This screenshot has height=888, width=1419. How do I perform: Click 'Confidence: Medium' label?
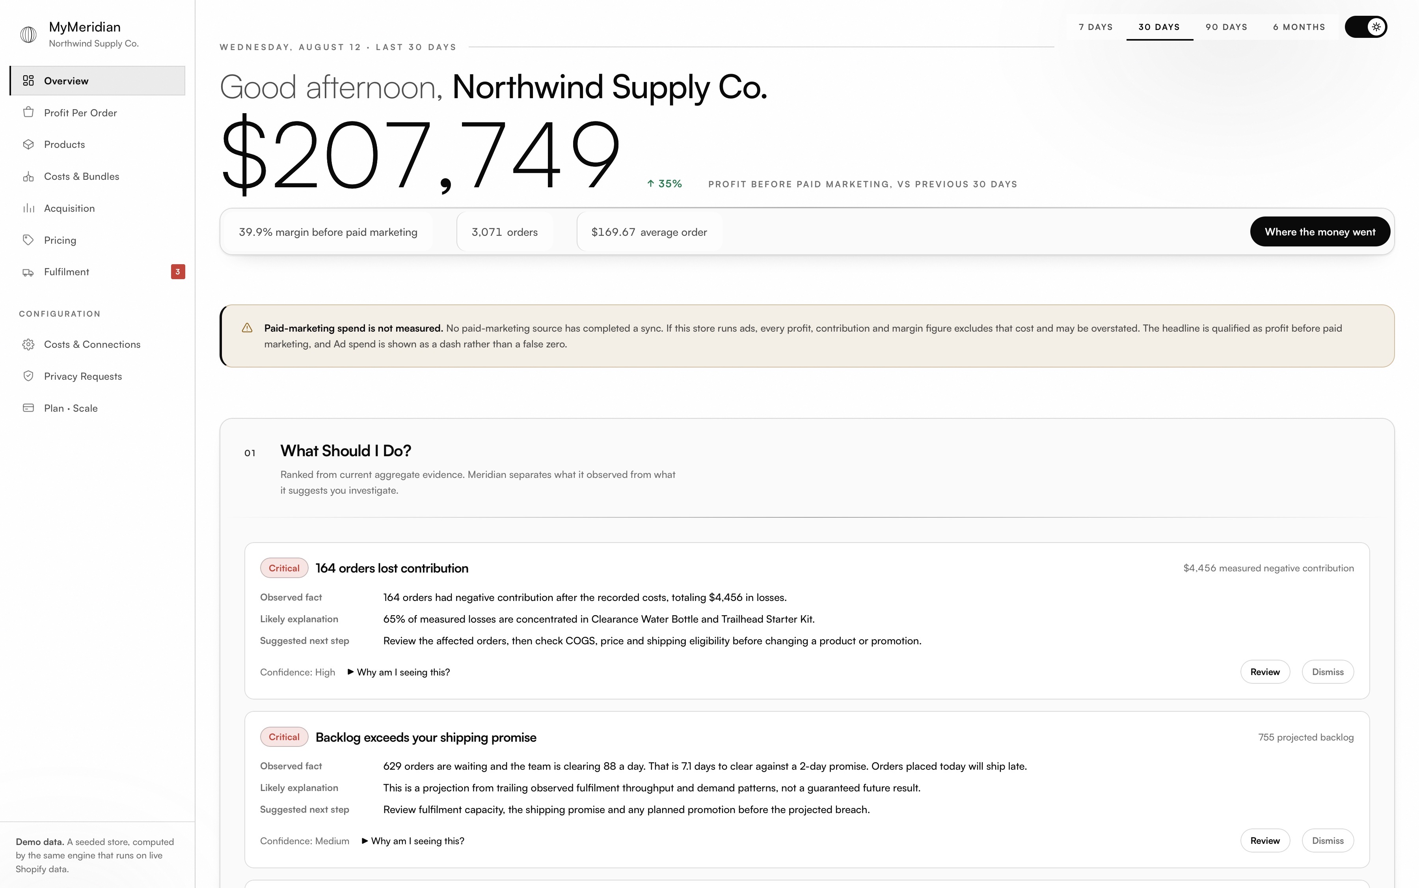tap(305, 841)
